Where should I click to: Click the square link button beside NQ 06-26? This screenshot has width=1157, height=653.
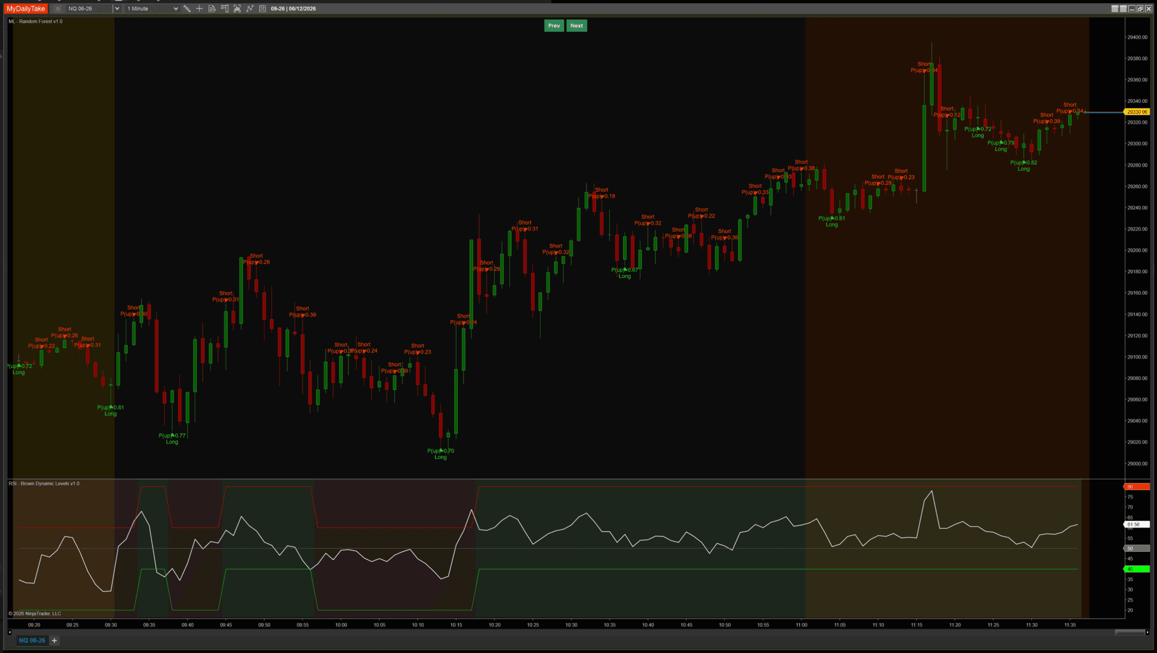point(58,9)
